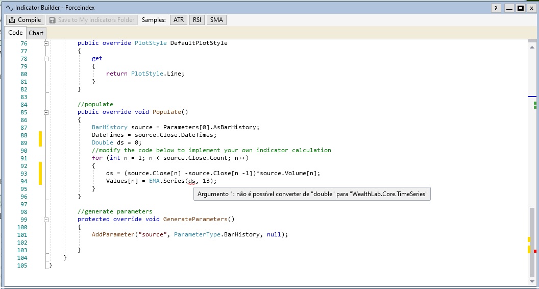This screenshot has width=539, height=289.
Task: Click the underlined ds argument error
Action: click(192, 181)
